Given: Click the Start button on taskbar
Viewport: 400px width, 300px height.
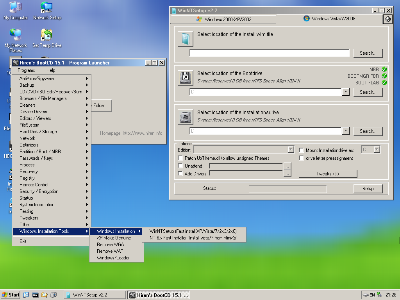Looking at the screenshot, I should coord(11,295).
